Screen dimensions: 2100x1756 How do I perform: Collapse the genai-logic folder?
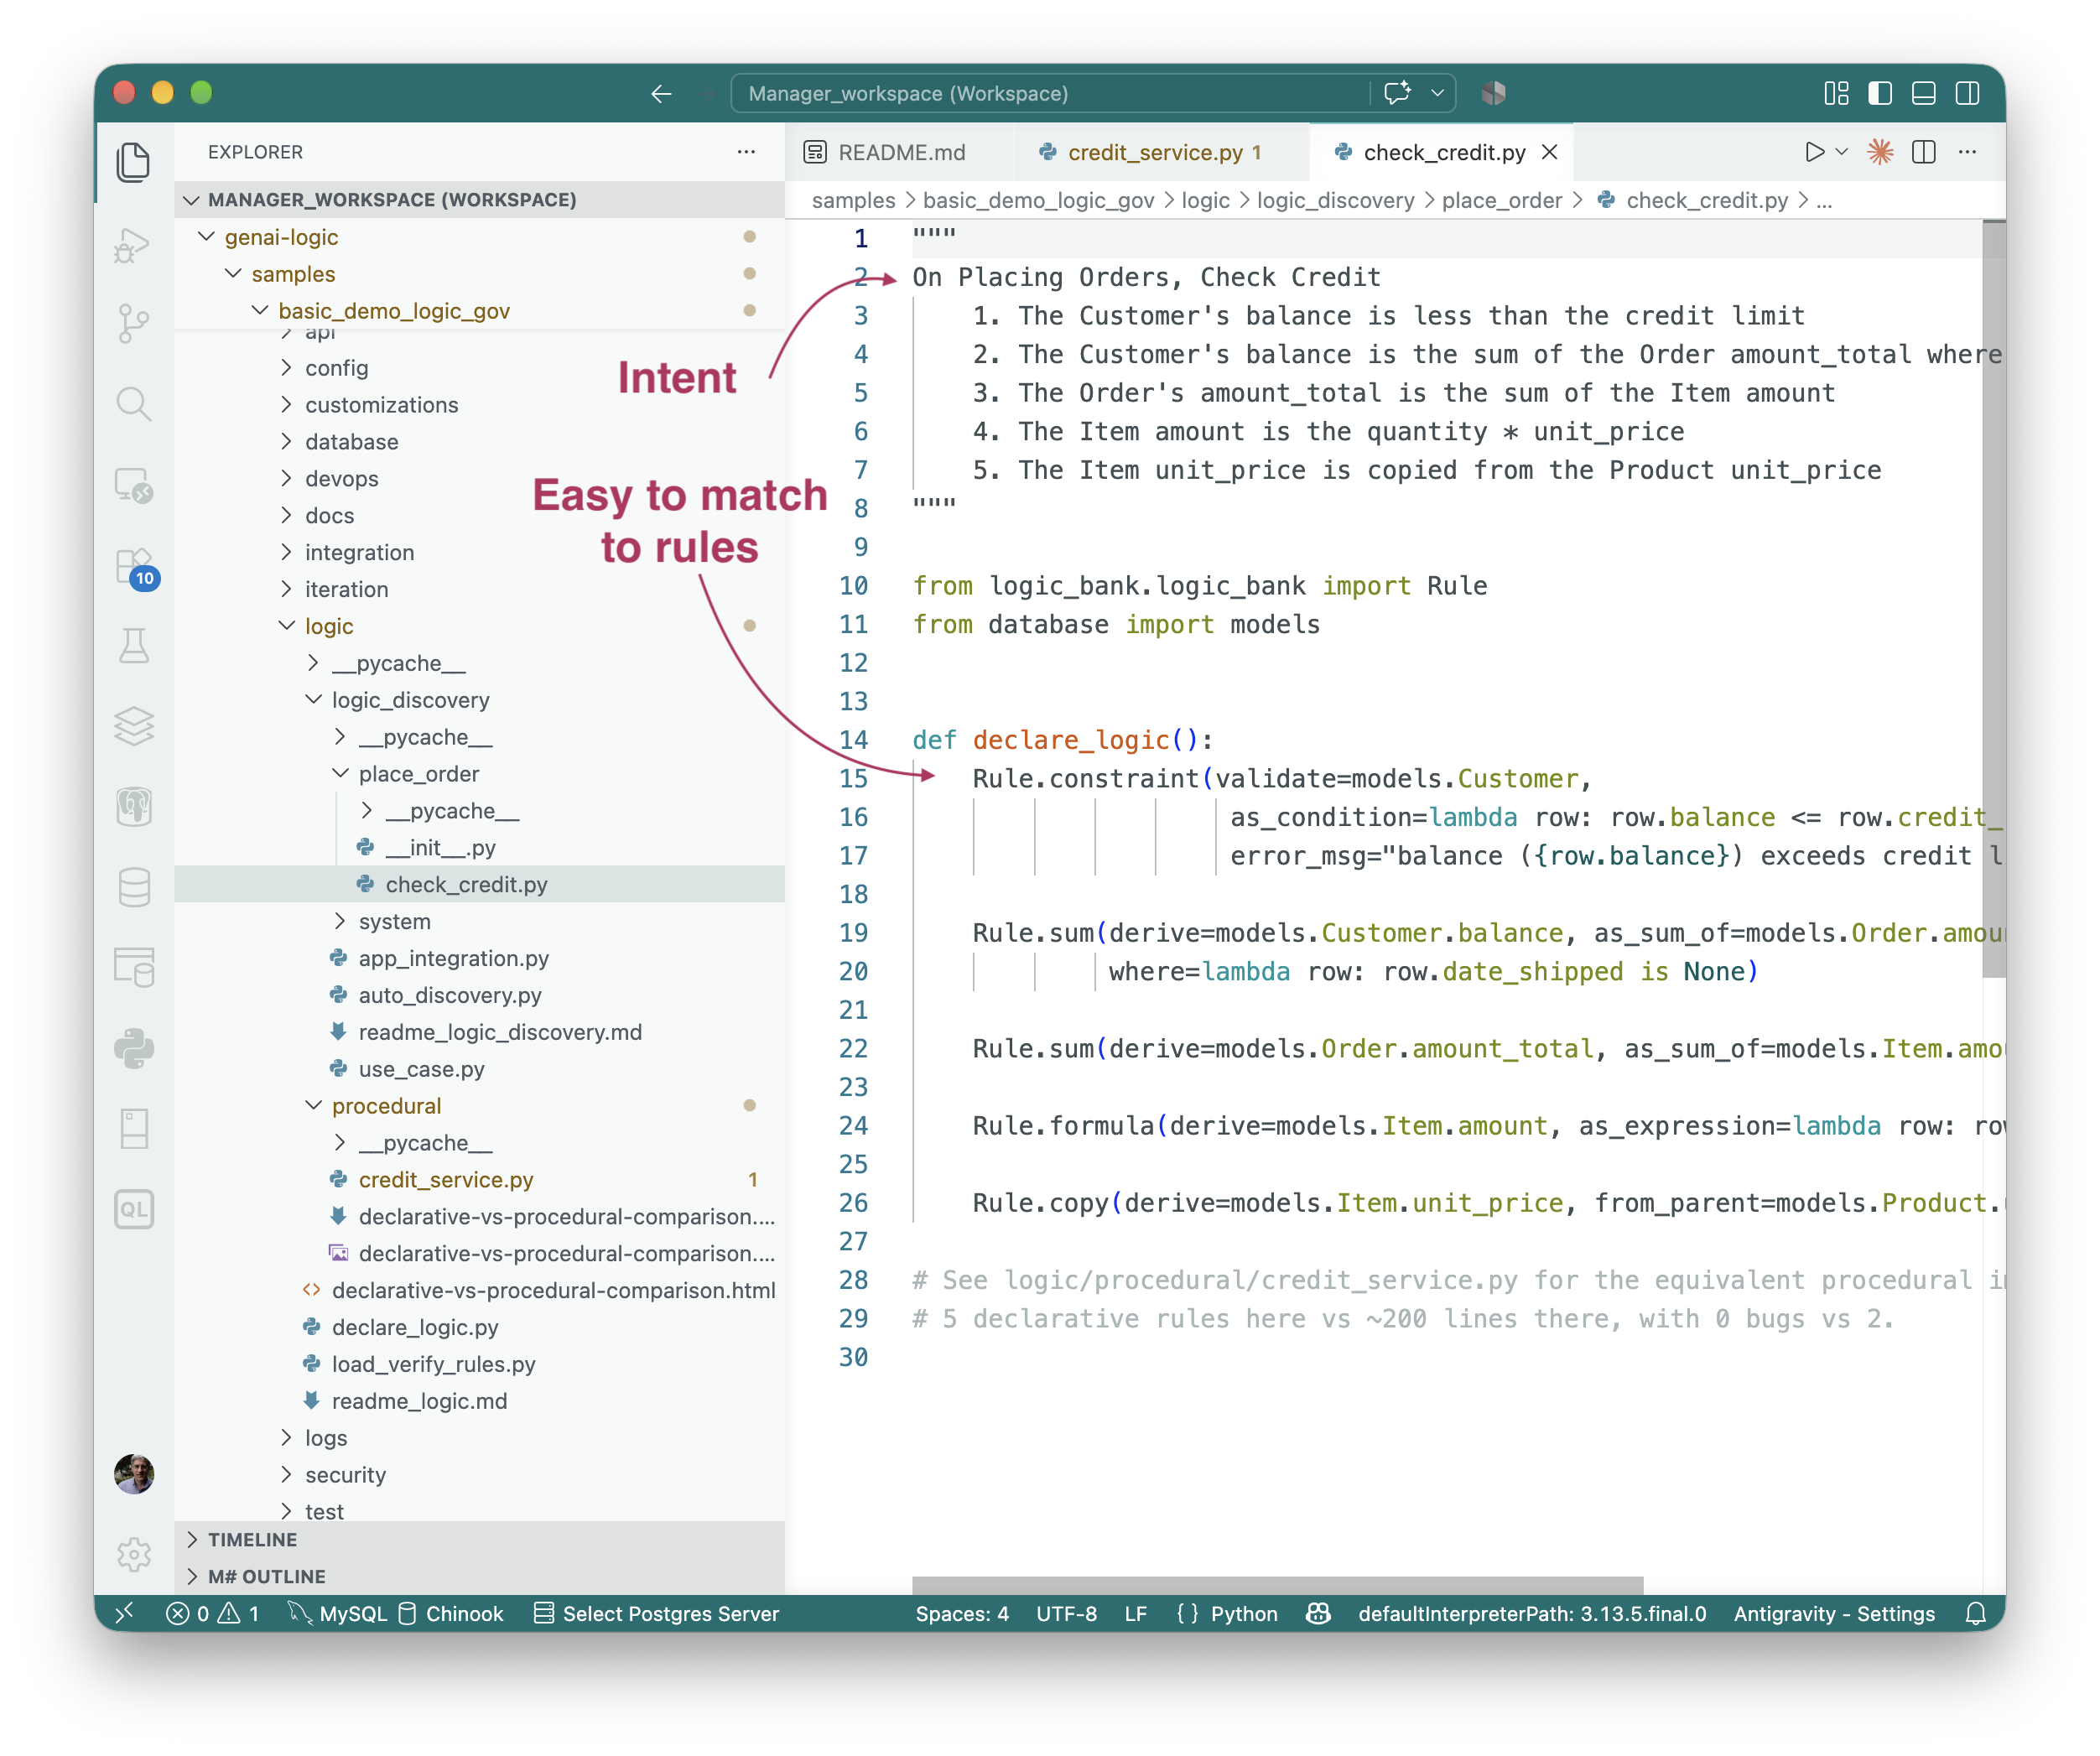point(207,237)
